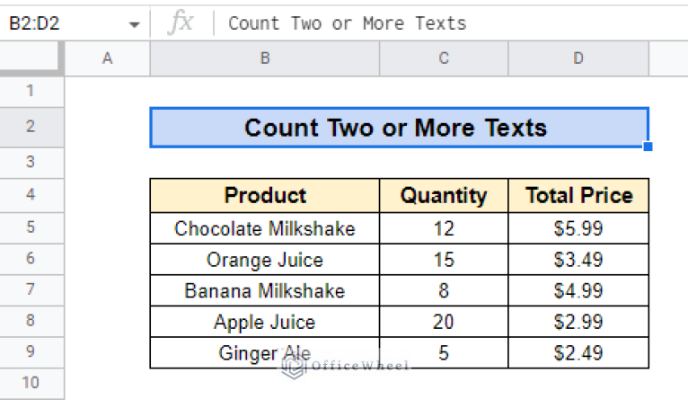Select the Count Two or More Texts cell
This screenshot has width=688, height=400.
400,128
